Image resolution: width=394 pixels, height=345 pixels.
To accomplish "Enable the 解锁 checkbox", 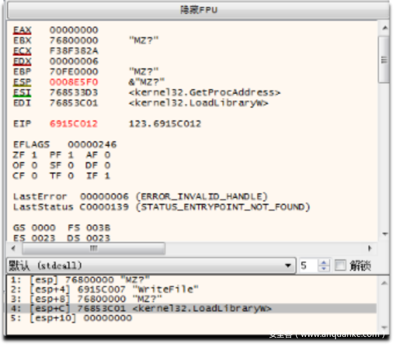I will pos(340,266).
